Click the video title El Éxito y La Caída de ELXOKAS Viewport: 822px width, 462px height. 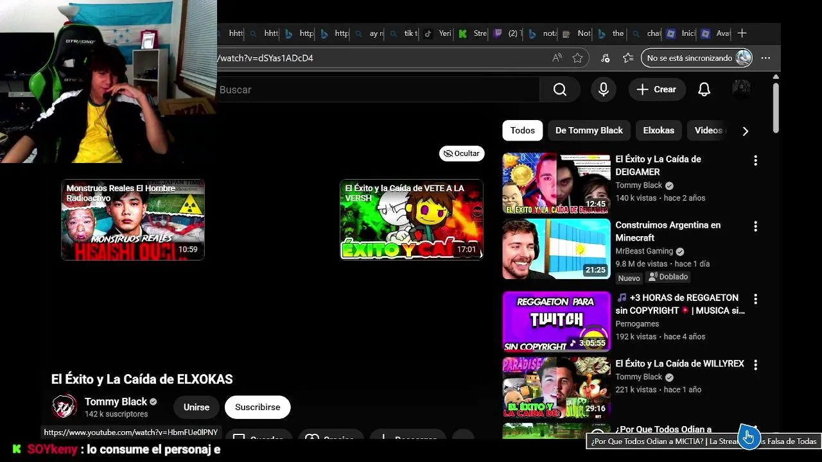point(142,379)
